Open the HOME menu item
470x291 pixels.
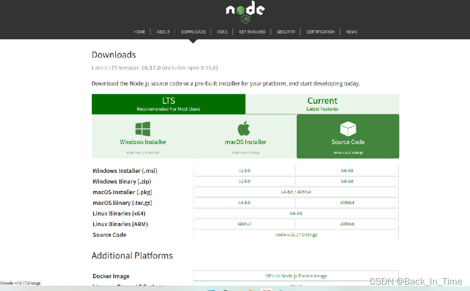click(x=139, y=32)
